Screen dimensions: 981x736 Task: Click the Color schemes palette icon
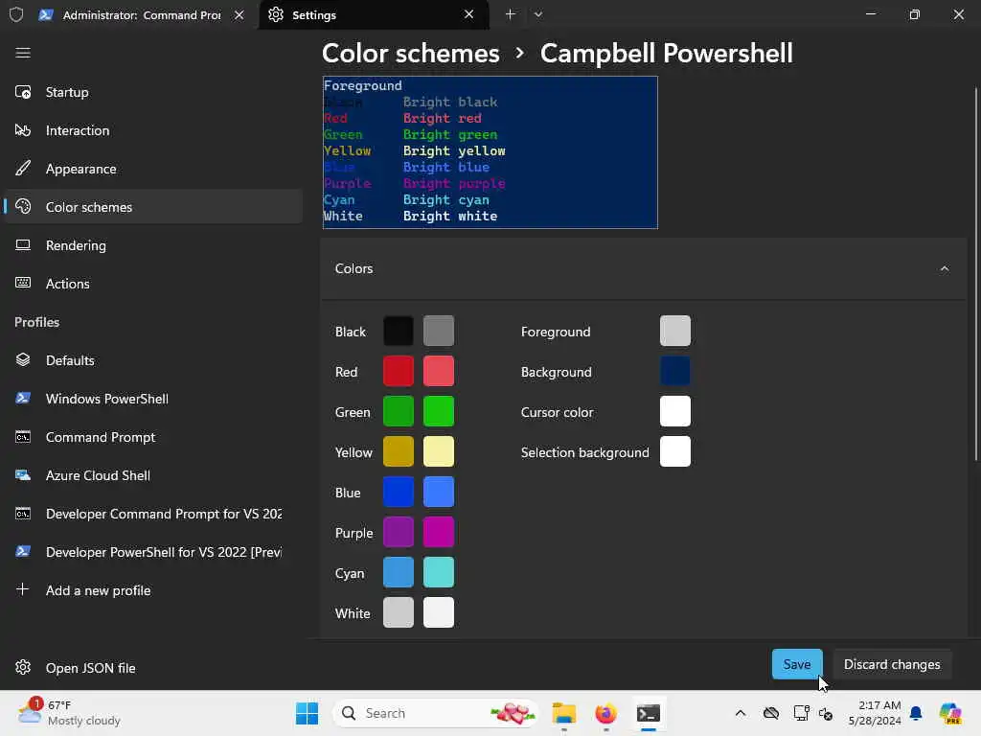[23, 207]
